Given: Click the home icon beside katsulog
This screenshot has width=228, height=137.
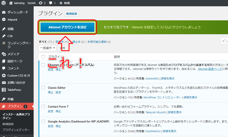Looking at the screenshot, I should [x=11, y=3].
